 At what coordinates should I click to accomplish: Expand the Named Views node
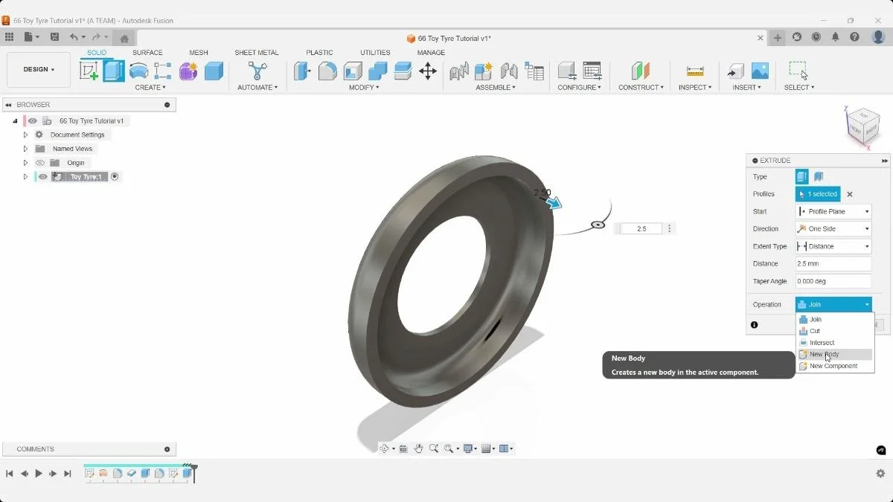click(x=25, y=149)
